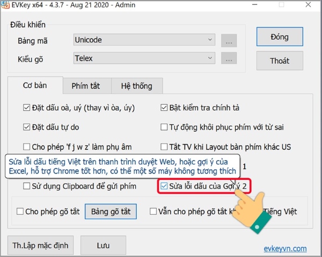Toggle 'Đặt dấu oà, uý' checkbox

point(27,108)
